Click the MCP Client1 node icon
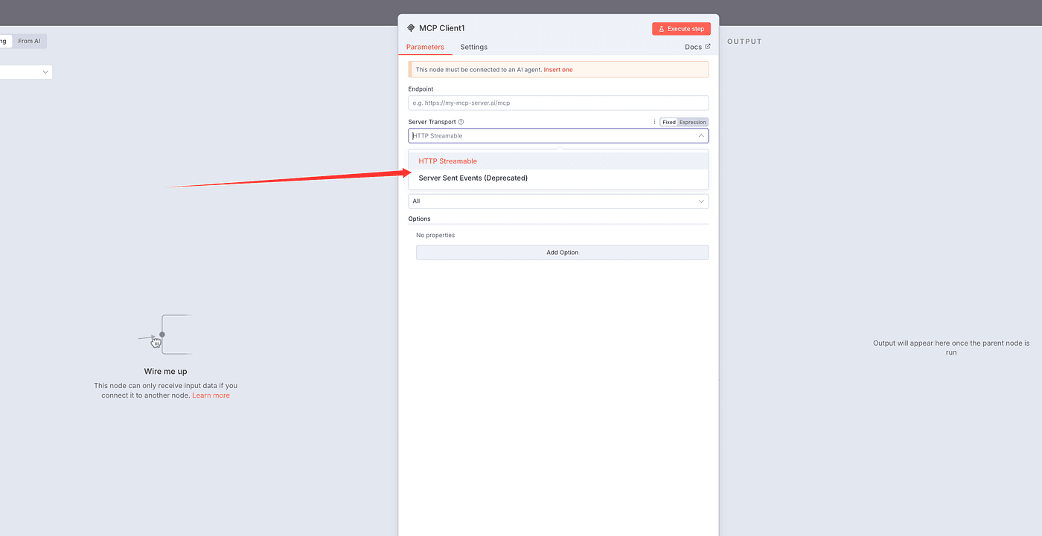The height and width of the screenshot is (536, 1042). coord(411,28)
